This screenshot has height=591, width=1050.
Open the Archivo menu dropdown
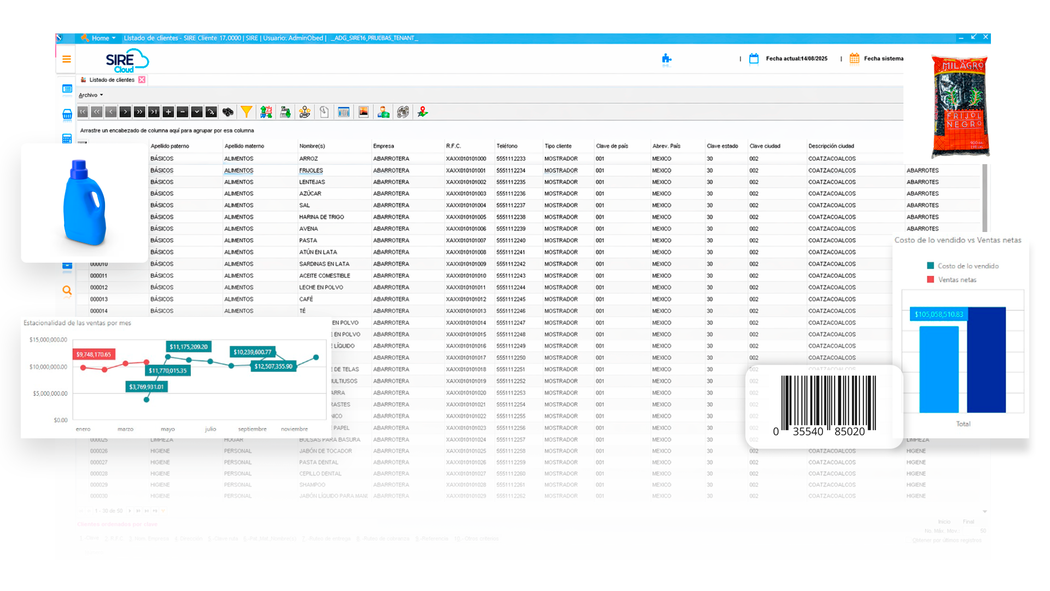pyautogui.click(x=91, y=95)
